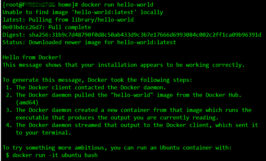Click the 'docker run hello-world' command text
Image resolution: width=266 pixels, height=161 pixels.
(117, 5)
